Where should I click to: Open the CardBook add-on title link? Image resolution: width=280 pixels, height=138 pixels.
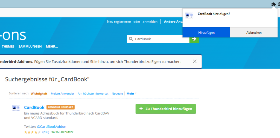[x=34, y=108]
